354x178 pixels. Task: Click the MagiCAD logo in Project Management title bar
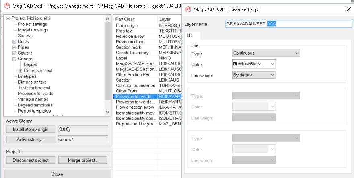[x=7, y=6]
